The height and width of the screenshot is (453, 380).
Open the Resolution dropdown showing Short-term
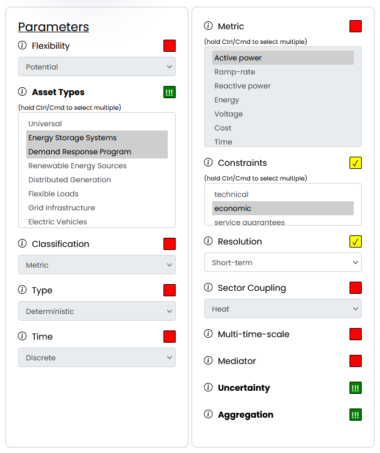tap(282, 263)
